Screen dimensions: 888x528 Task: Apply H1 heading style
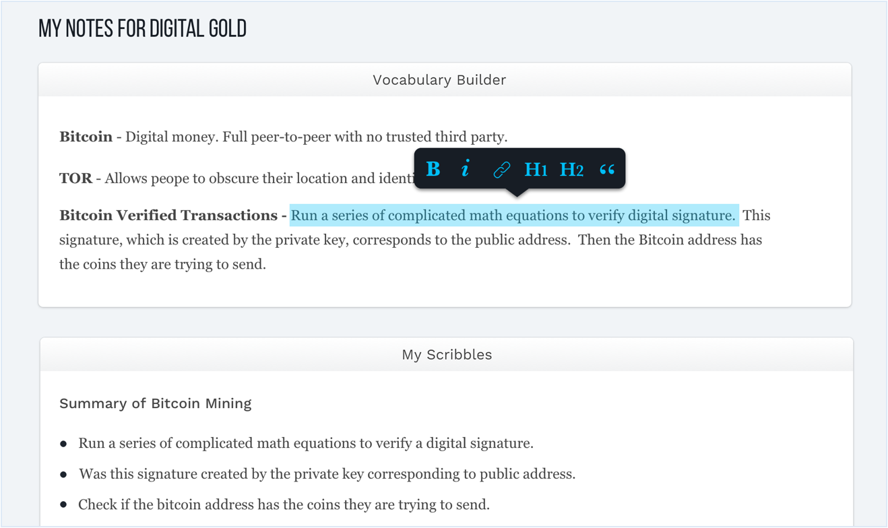[x=536, y=170]
